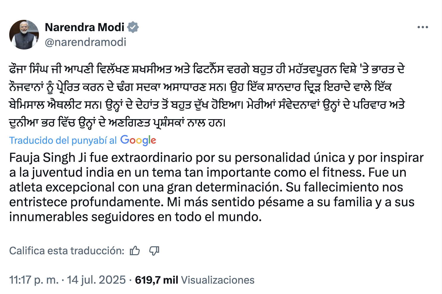
Task: Click the date 14 jul. 2025
Action: 96,280
